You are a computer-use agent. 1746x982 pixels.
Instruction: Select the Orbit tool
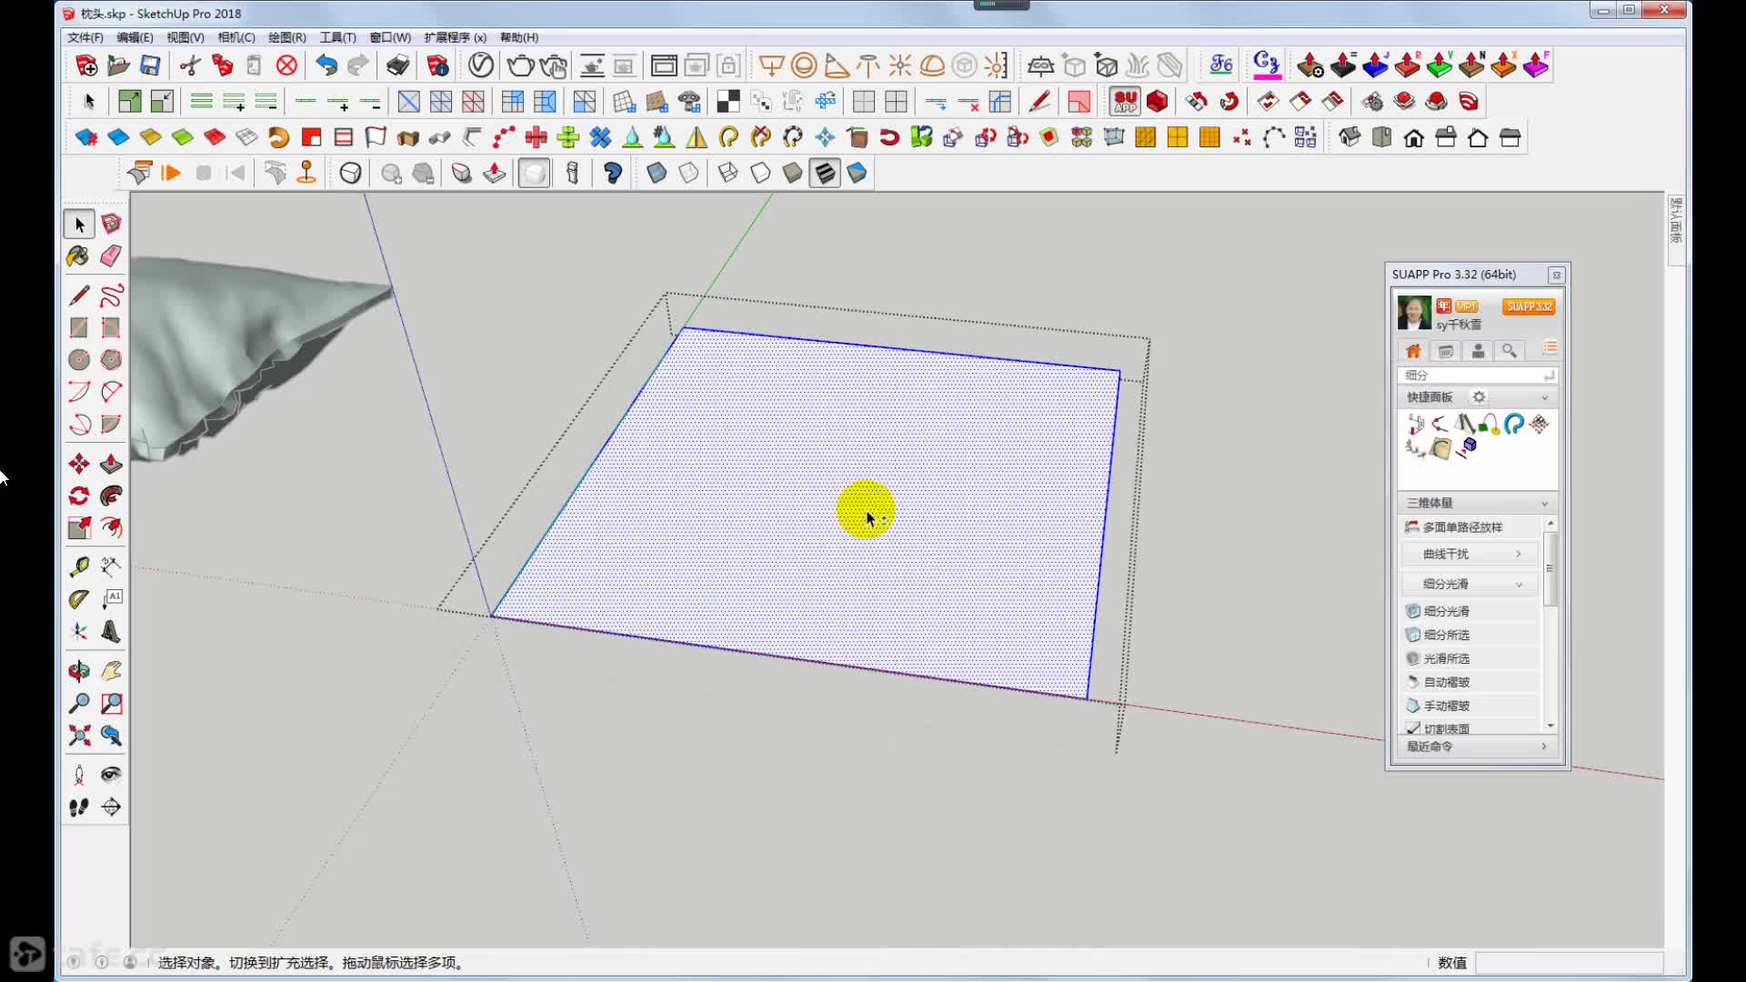(x=79, y=671)
